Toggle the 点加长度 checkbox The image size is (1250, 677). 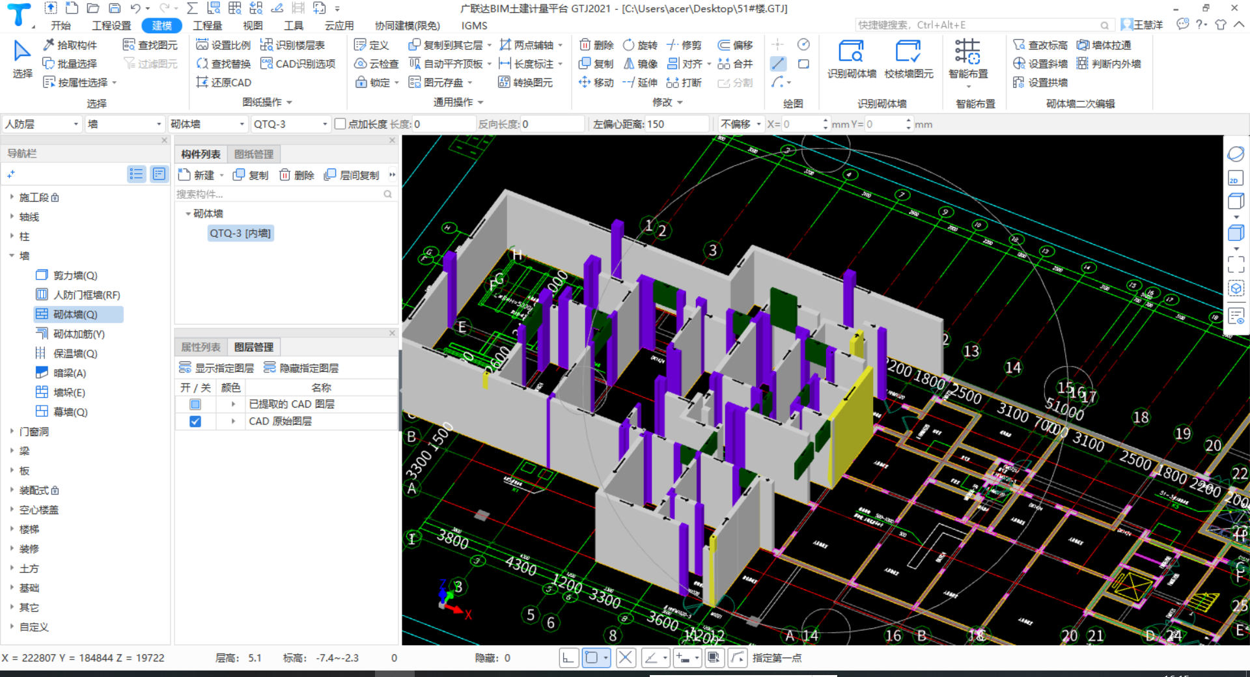click(x=340, y=124)
